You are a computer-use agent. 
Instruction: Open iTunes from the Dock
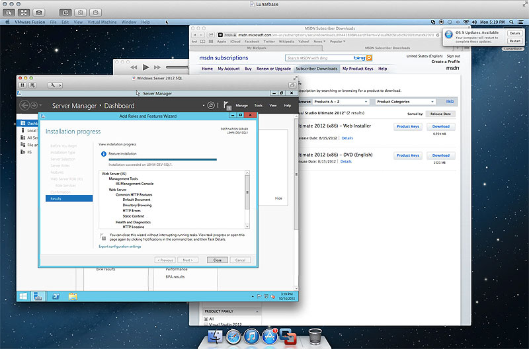click(x=251, y=336)
